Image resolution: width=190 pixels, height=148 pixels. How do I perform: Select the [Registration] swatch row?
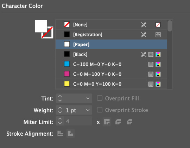coord(111,35)
